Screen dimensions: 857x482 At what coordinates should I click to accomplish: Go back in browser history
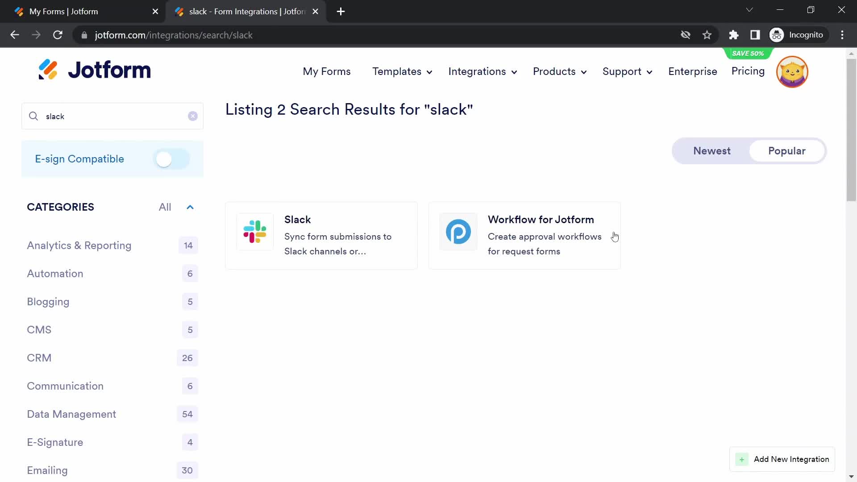click(x=15, y=35)
